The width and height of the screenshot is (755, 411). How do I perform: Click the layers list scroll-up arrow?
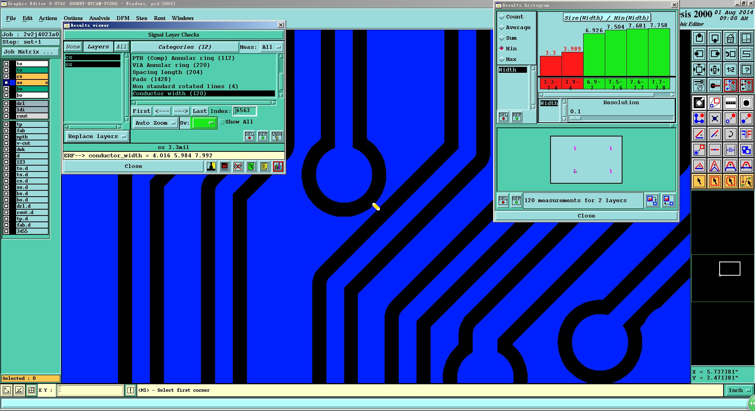click(127, 56)
